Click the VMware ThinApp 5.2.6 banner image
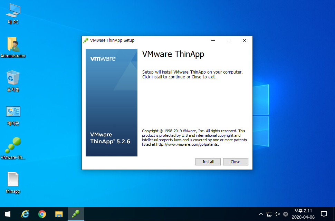This screenshot has height=221, width=335. [112, 103]
